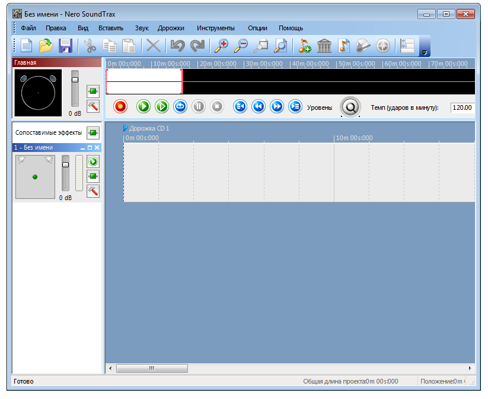Open the Главная effects chain green icon
This screenshot has height=399, width=488.
coord(93,91)
